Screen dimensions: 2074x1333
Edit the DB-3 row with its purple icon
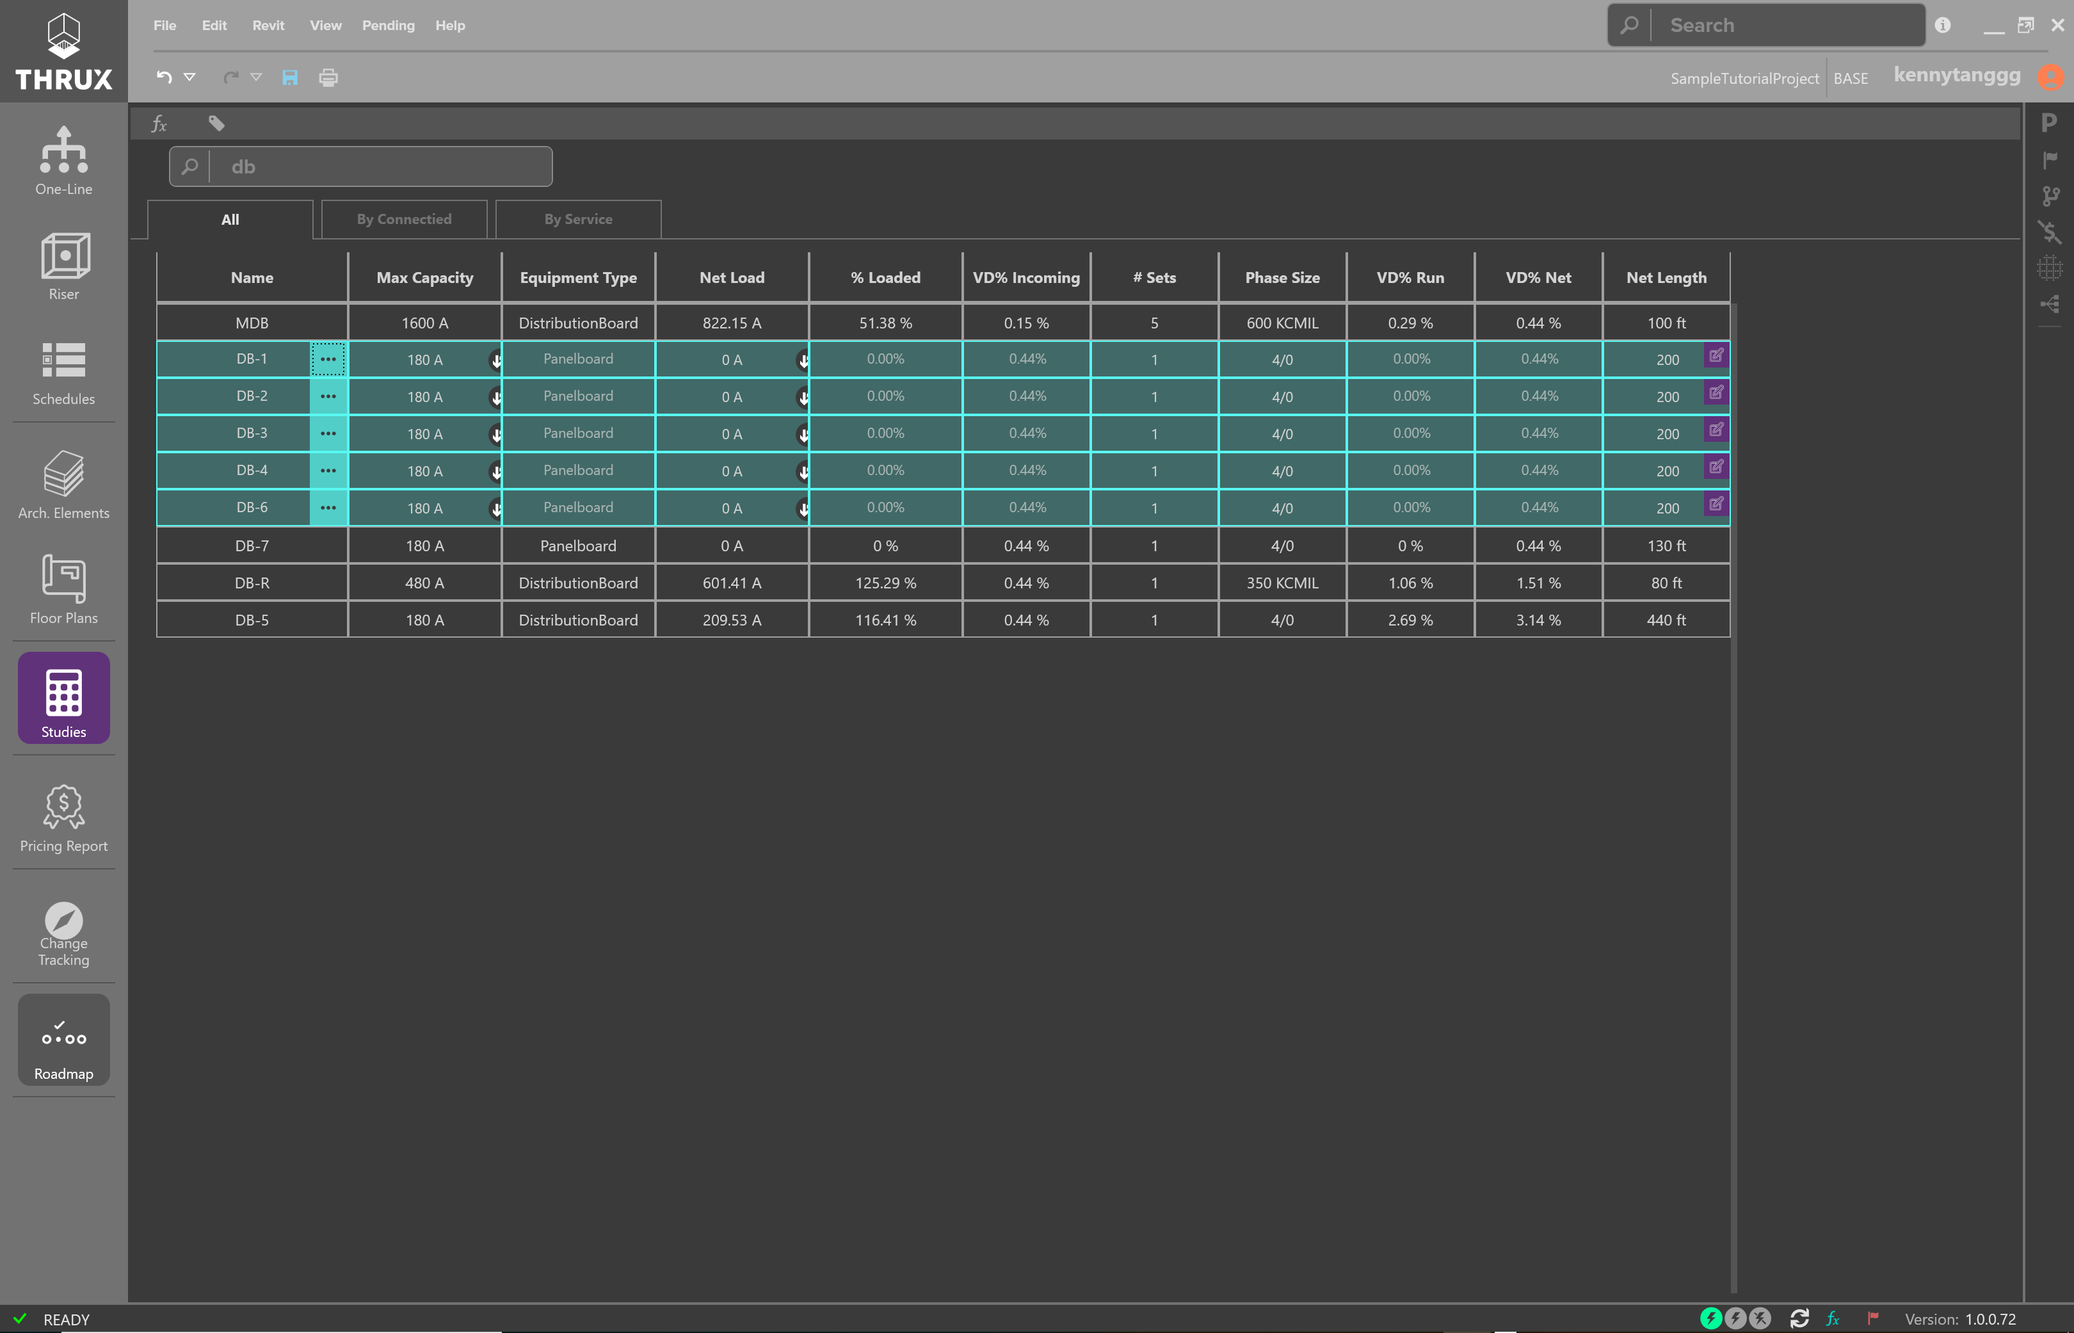click(1716, 430)
